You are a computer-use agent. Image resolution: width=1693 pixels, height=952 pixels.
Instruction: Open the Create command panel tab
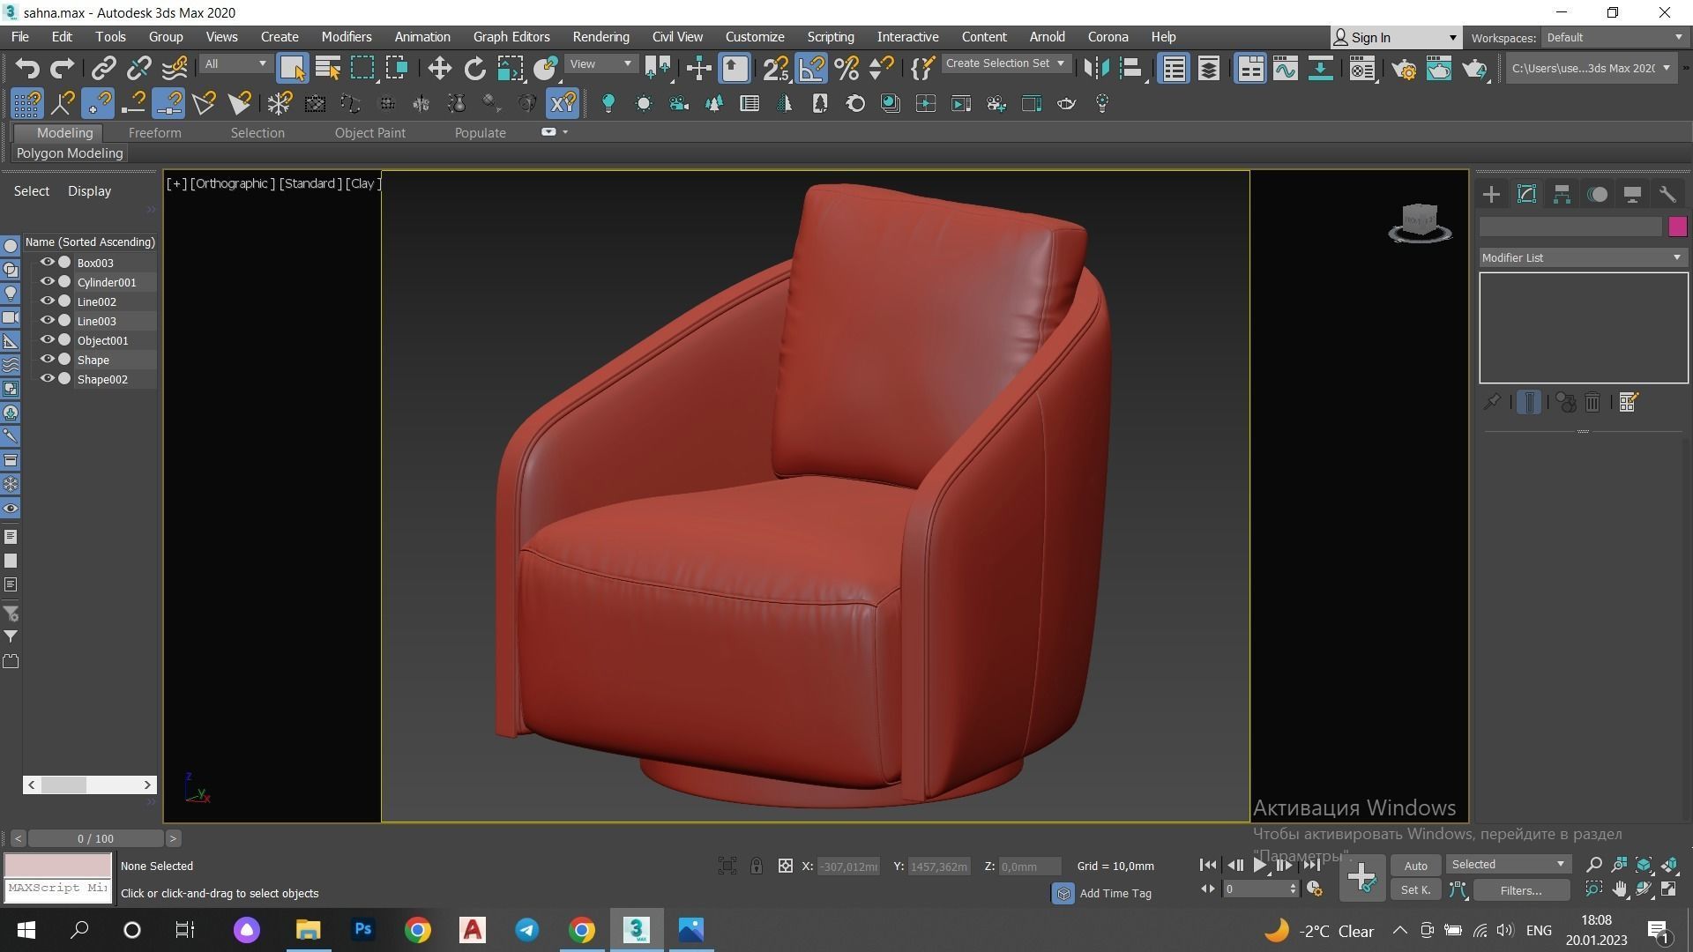coord(1491,195)
